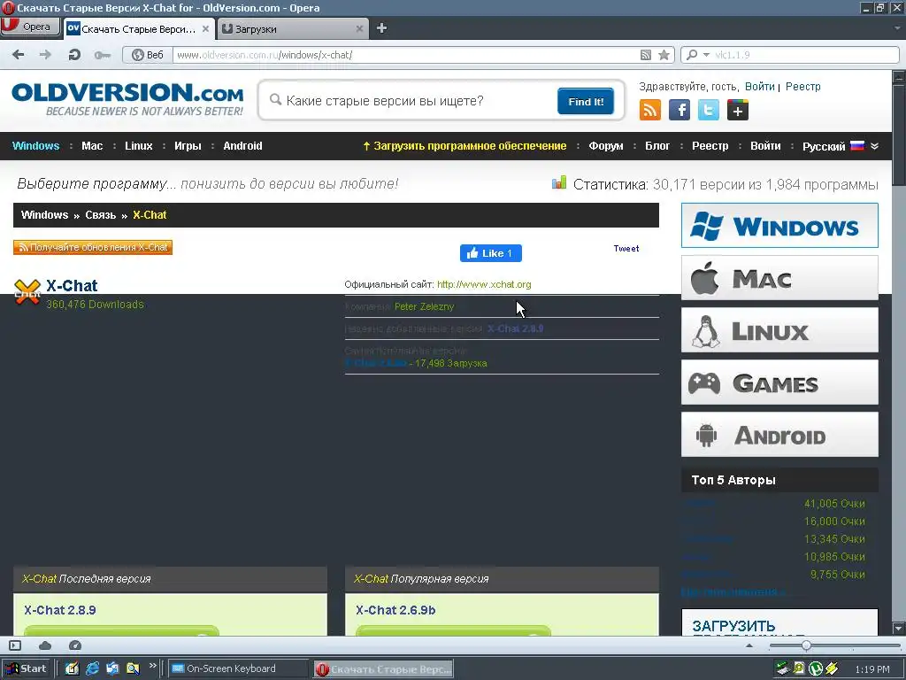Toggle the Opera panels button in status bar
906x680 pixels.
(15, 645)
